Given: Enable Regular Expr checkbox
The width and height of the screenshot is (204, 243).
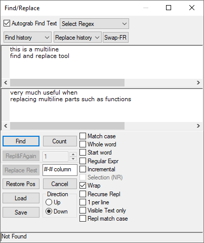Looking at the screenshot, I should (x=83, y=161).
